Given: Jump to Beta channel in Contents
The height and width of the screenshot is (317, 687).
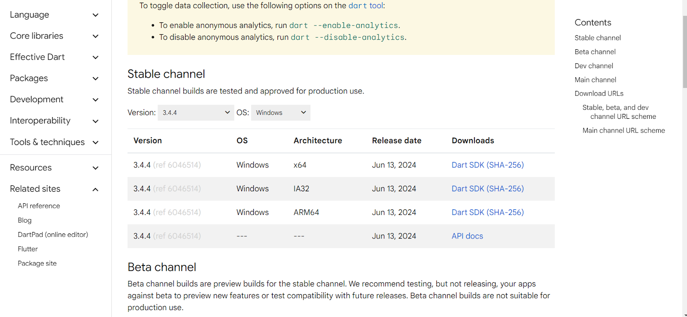Looking at the screenshot, I should 595,52.
